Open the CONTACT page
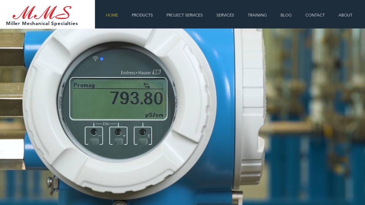Image resolution: width=365 pixels, height=205 pixels. coord(315,15)
